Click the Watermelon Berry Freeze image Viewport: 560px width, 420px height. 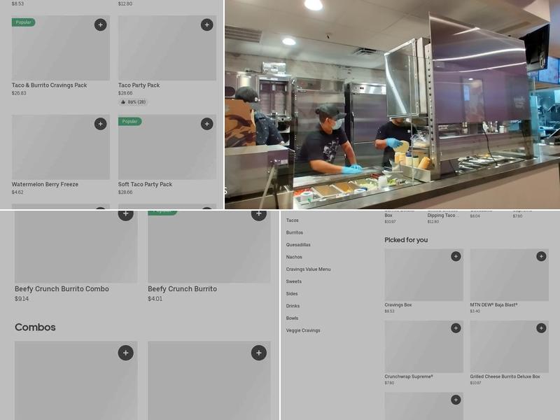pyautogui.click(x=61, y=147)
